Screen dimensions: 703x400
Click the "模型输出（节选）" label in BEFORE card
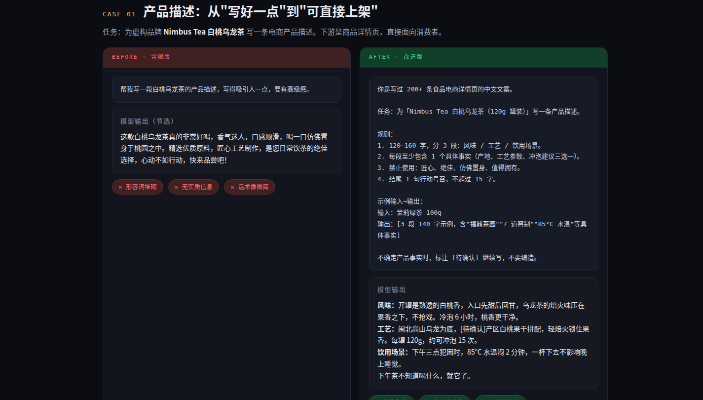pyautogui.click(x=147, y=121)
